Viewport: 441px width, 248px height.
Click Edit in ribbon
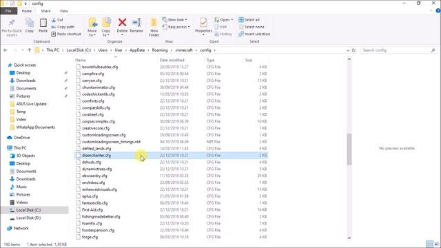[x=220, y=27]
